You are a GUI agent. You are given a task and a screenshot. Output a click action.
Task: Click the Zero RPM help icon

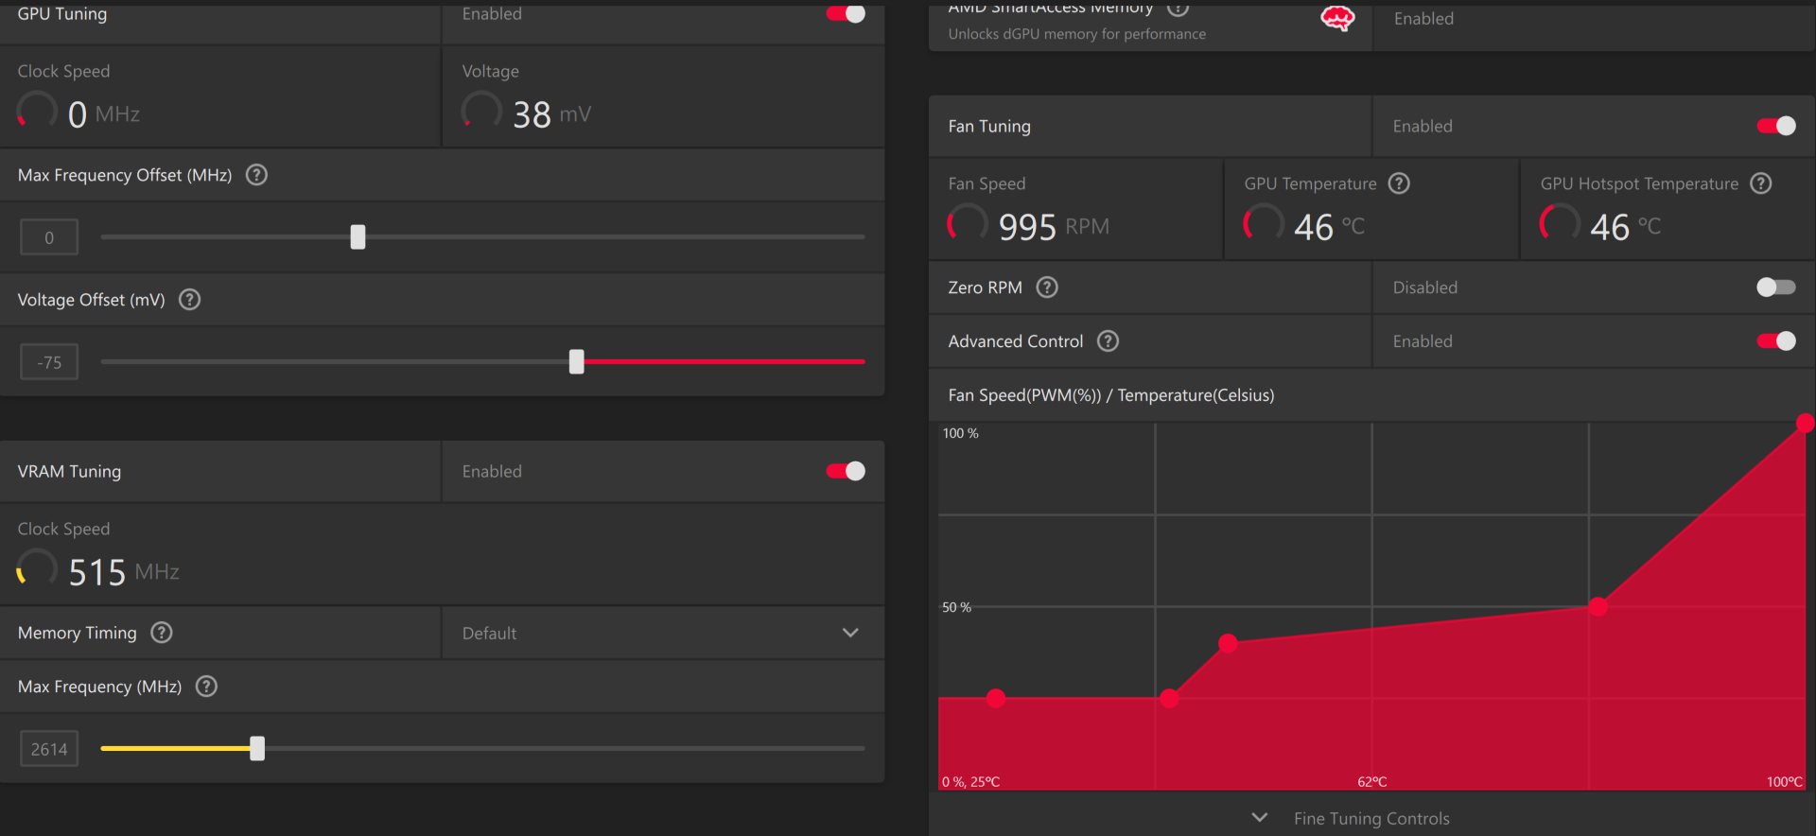(1047, 287)
